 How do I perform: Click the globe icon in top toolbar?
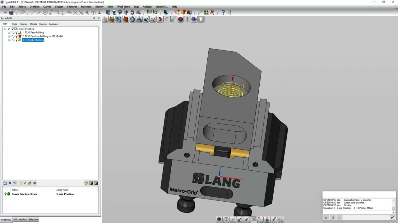pyautogui.click(x=11, y=12)
